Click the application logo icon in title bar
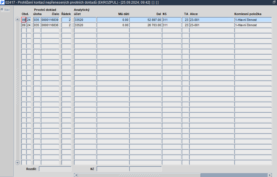277x177 pixels. [x=2, y=3]
